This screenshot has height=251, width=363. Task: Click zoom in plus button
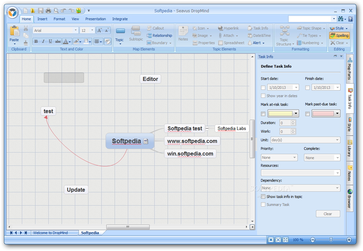click(x=349, y=240)
